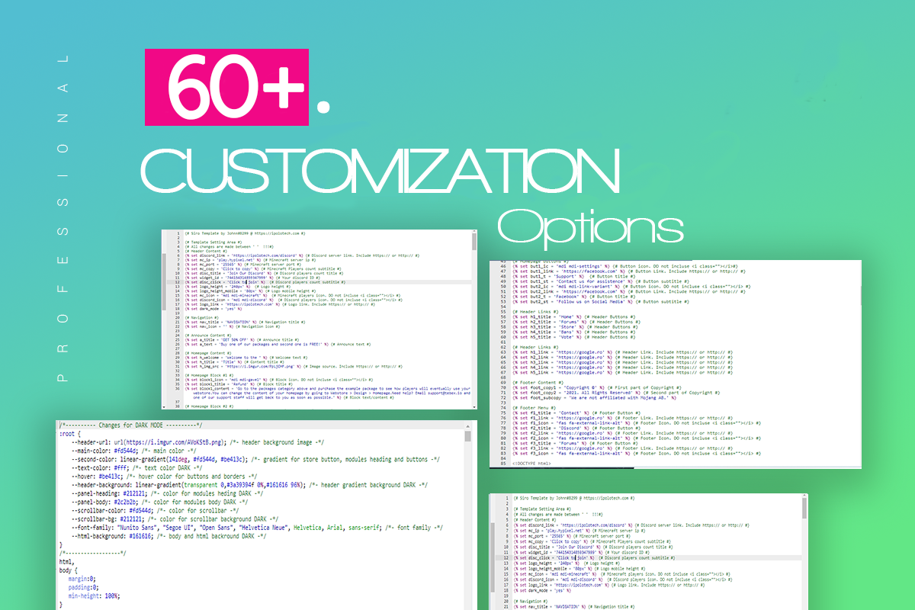
Task: Click the bottom-right editor's vertical scrollbar
Action: pyautogui.click(x=804, y=552)
